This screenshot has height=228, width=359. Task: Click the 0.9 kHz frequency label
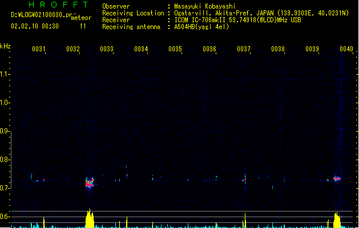[5, 131]
